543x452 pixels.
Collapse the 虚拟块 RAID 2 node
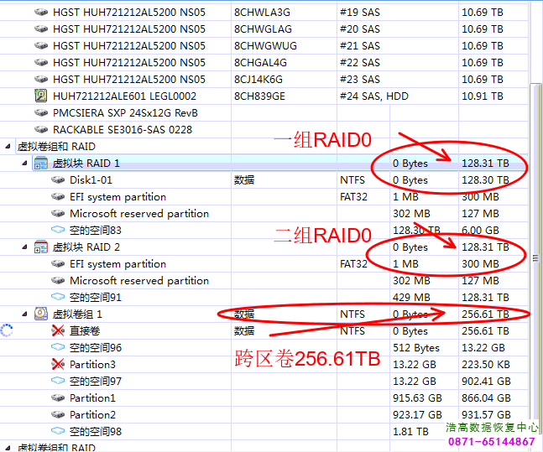[24, 247]
